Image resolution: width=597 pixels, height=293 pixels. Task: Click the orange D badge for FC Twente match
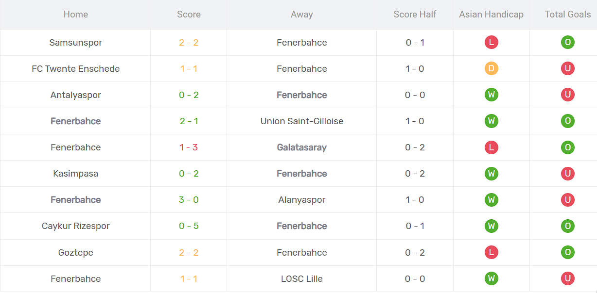click(x=491, y=69)
